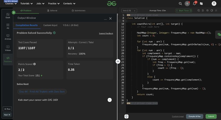221x120 pixels.
Task: Copy code using the copy icon
Action: 199,10
